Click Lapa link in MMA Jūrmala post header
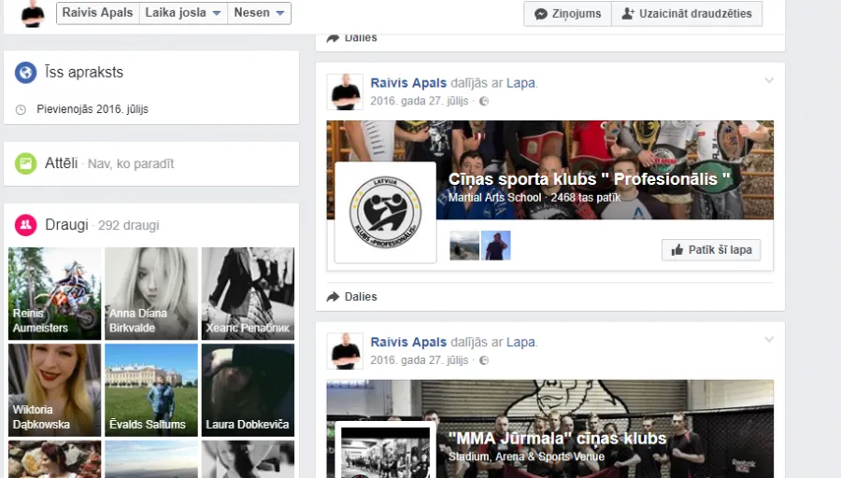Screen dimensions: 841x478 click(x=520, y=342)
